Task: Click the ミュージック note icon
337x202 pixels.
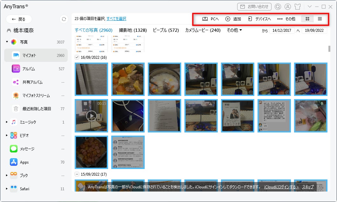Action: pyautogui.click(x=14, y=122)
